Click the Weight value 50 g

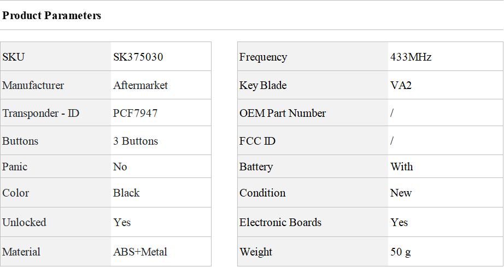pyautogui.click(x=401, y=252)
